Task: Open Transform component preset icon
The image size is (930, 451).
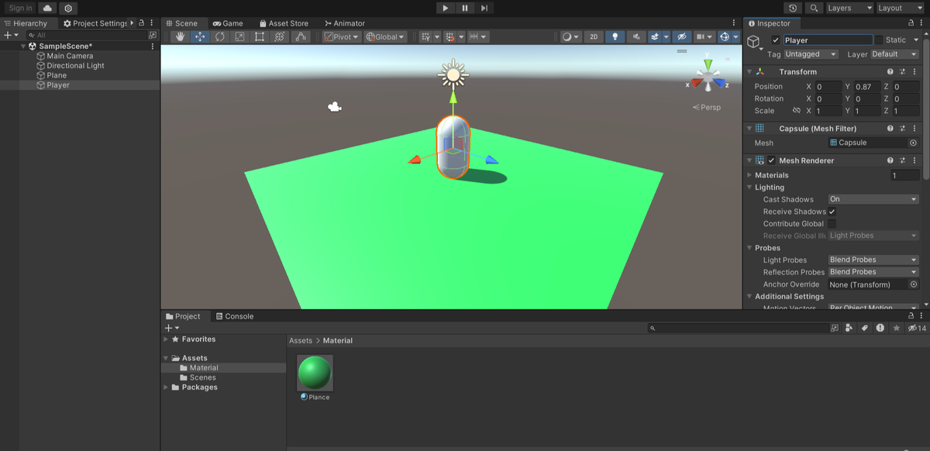Action: (x=903, y=72)
